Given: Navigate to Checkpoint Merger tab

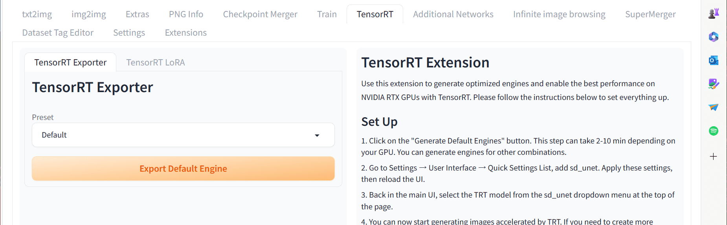Looking at the screenshot, I should point(260,14).
